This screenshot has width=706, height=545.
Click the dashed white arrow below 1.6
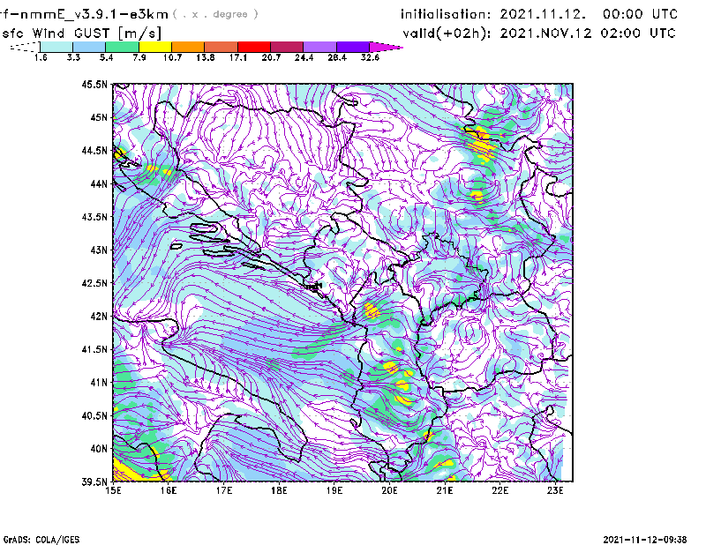[x=25, y=47]
